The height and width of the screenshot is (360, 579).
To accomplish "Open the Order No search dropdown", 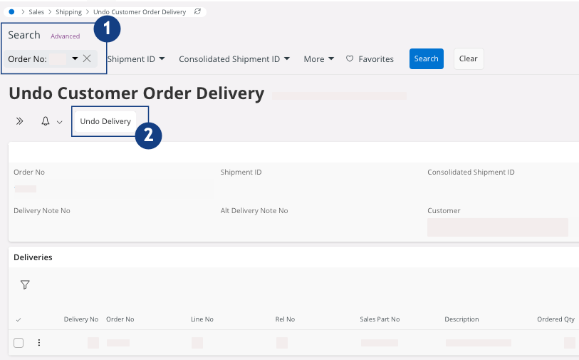I will point(75,59).
